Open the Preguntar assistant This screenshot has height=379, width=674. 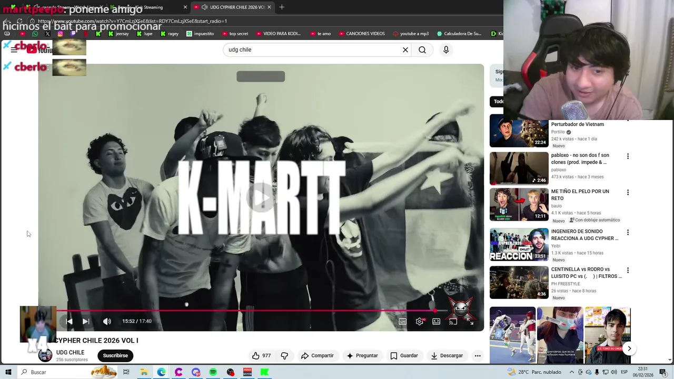pyautogui.click(x=362, y=355)
